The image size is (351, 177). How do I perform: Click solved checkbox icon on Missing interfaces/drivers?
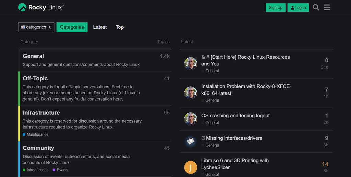tap(203, 138)
